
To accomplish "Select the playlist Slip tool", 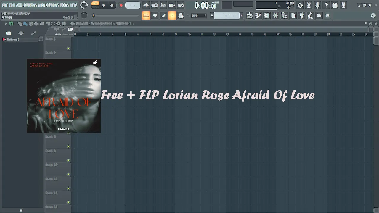I will point(42,23).
